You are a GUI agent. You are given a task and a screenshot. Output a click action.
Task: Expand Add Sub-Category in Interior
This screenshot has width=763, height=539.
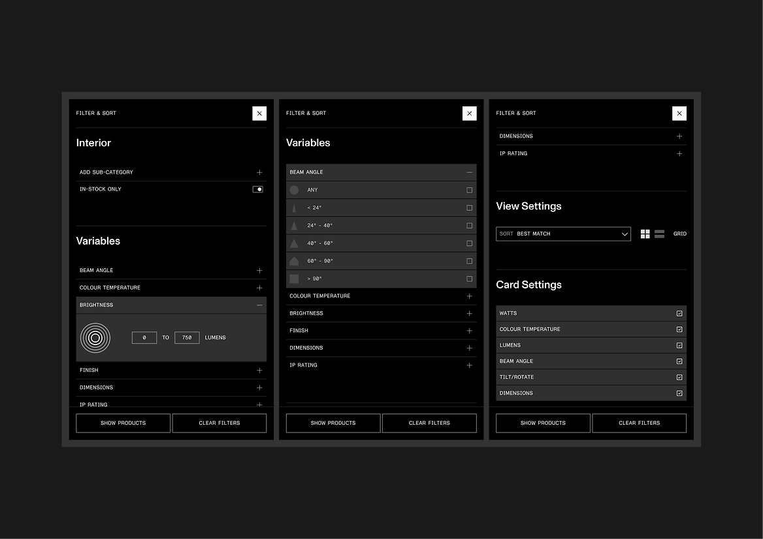(x=259, y=172)
